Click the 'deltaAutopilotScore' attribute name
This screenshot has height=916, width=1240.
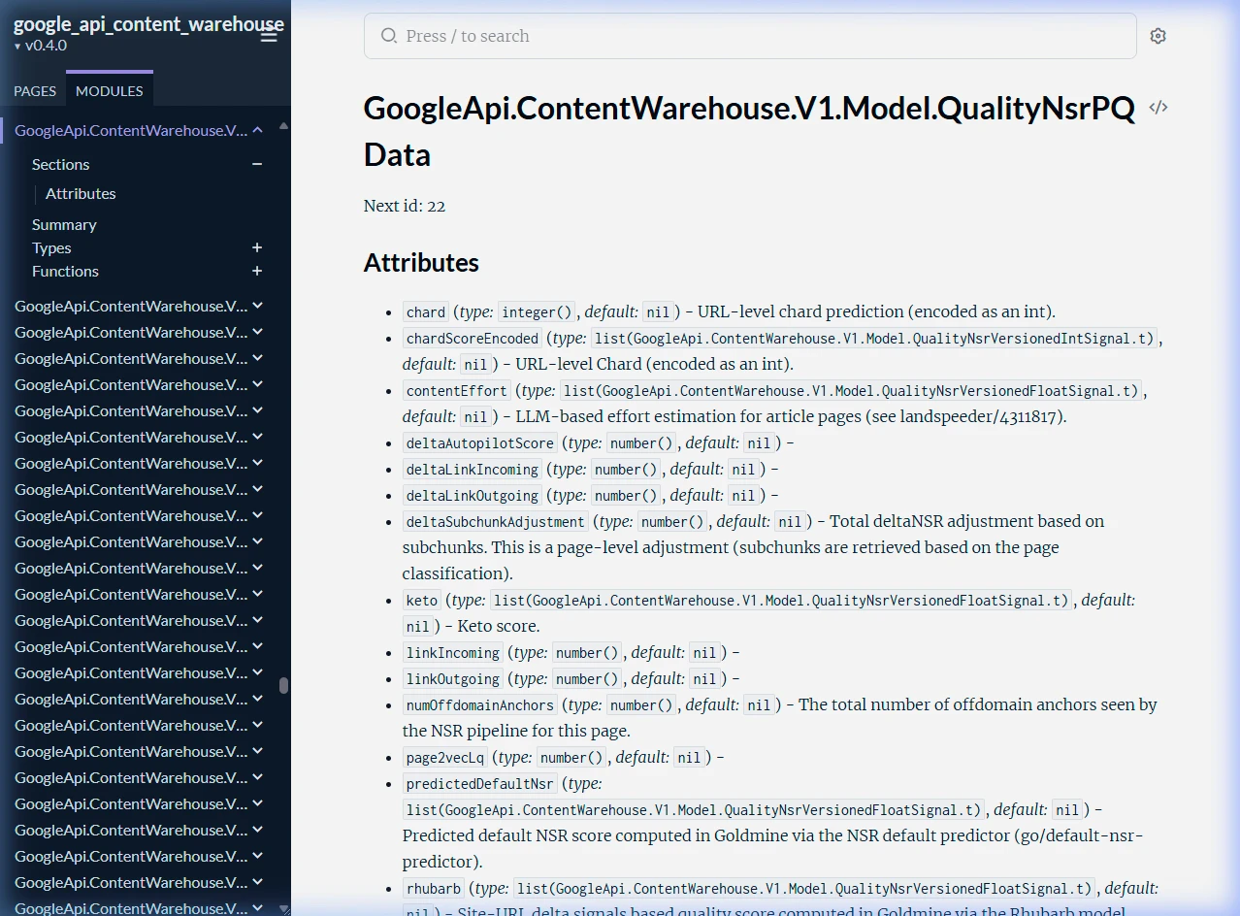click(480, 442)
